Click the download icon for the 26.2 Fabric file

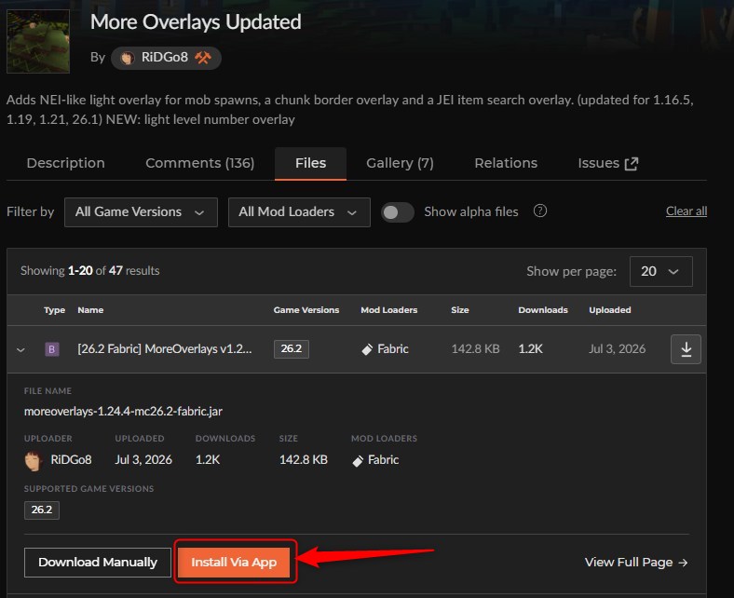tap(686, 349)
